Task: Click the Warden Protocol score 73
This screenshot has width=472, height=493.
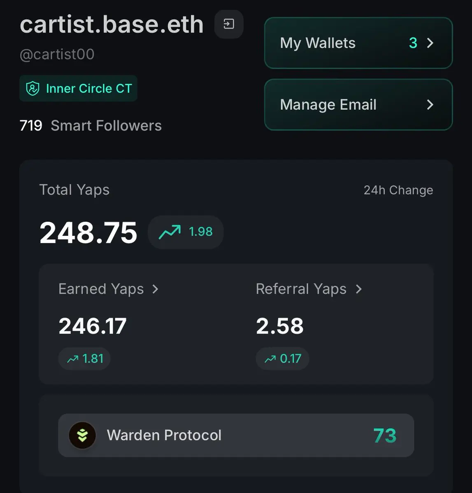Action: [x=385, y=435]
